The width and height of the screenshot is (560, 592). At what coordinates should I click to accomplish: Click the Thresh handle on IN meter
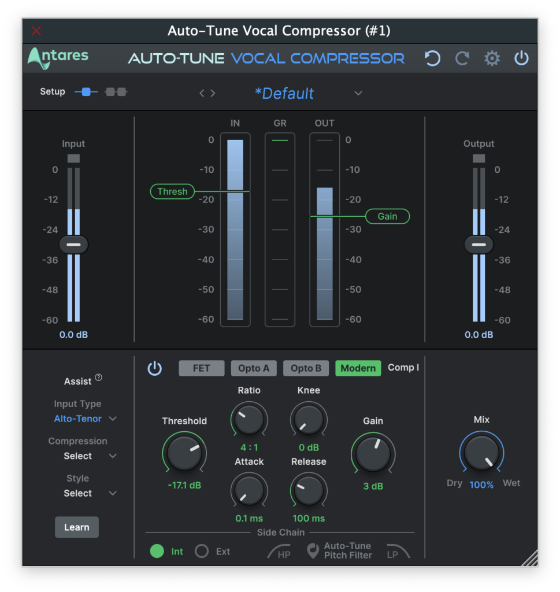(172, 191)
